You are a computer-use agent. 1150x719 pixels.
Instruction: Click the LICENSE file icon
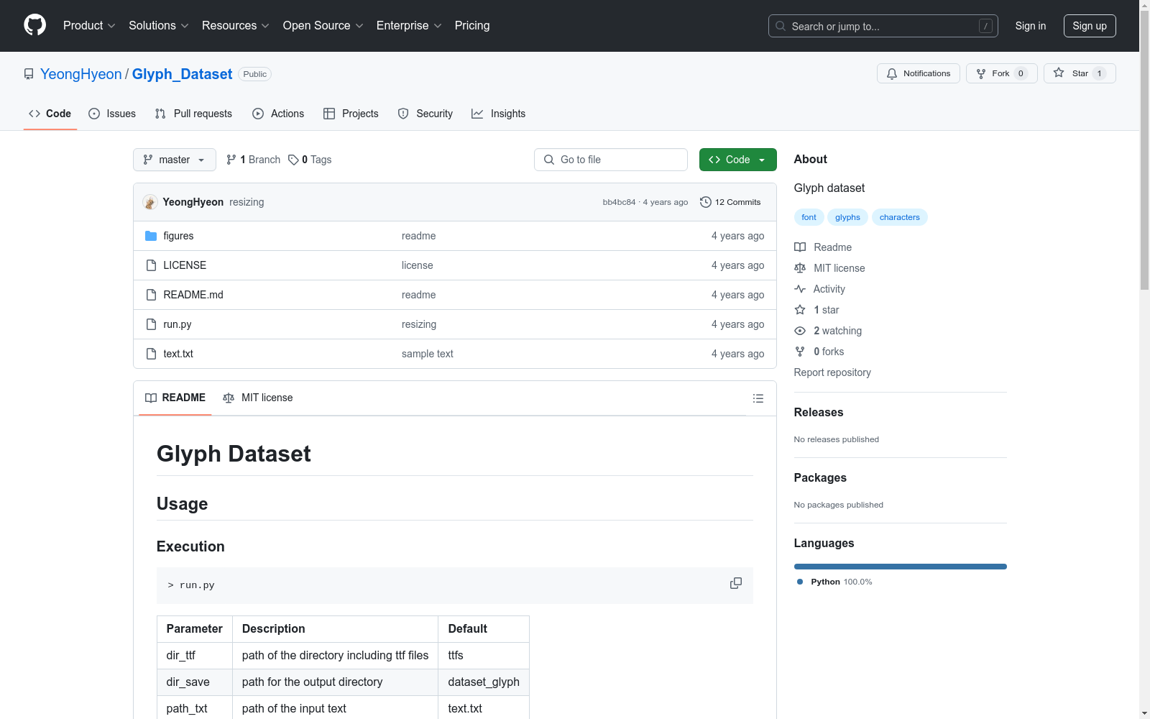[x=151, y=265]
